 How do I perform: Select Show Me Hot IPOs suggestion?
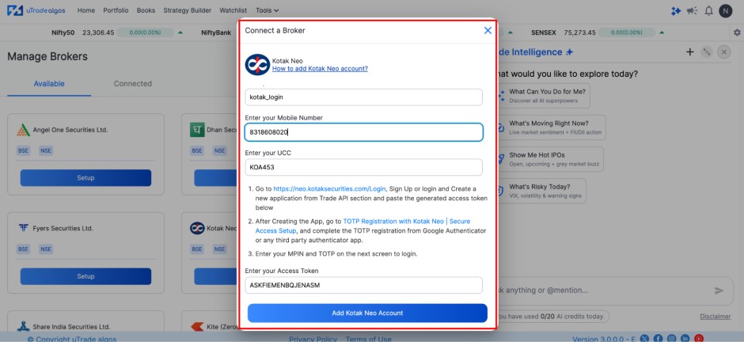(550, 159)
